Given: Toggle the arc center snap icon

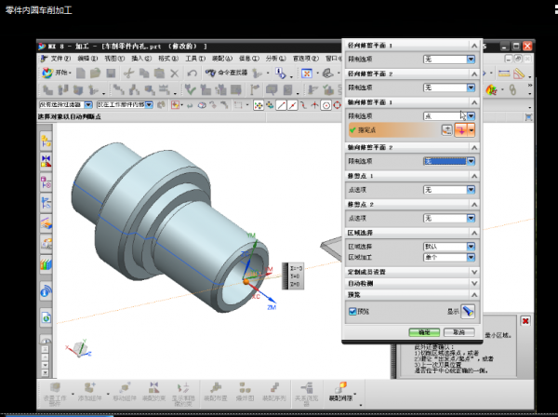Looking at the screenshot, I should point(326,105).
